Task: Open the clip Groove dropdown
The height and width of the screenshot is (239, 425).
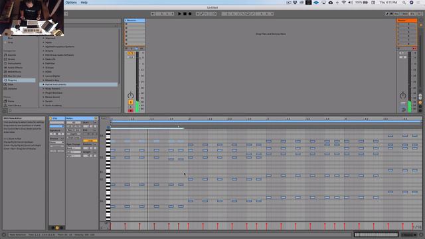Action: point(57,142)
